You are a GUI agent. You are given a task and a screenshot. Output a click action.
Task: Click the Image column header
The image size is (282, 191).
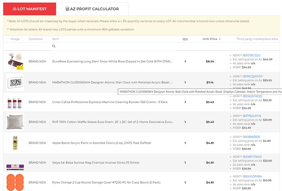[x=15, y=39]
